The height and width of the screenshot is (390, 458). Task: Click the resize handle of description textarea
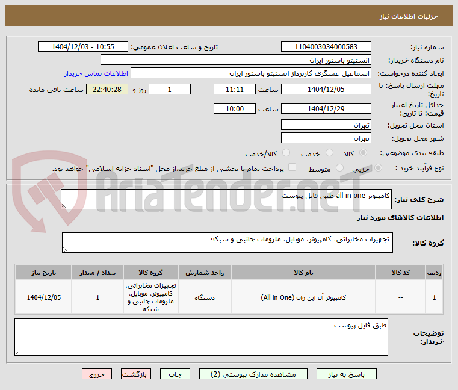coord(64,206)
